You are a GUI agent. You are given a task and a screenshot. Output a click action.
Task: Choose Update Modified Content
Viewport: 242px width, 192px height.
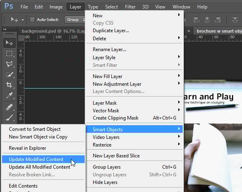point(44,159)
